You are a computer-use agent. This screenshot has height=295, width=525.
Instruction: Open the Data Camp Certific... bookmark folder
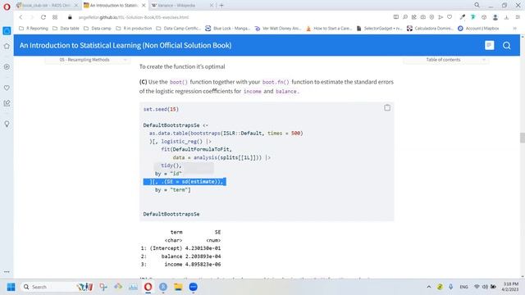click(x=179, y=29)
